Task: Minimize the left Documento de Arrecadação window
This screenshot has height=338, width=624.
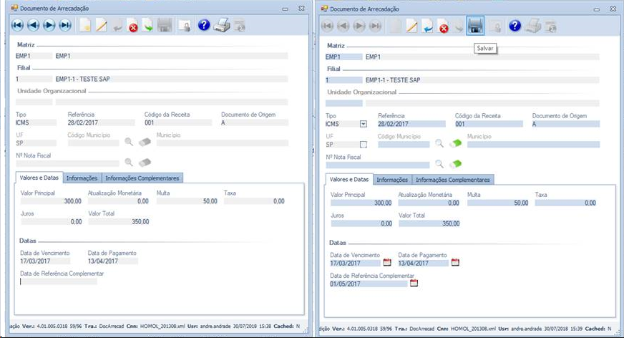Action: pos(285,9)
